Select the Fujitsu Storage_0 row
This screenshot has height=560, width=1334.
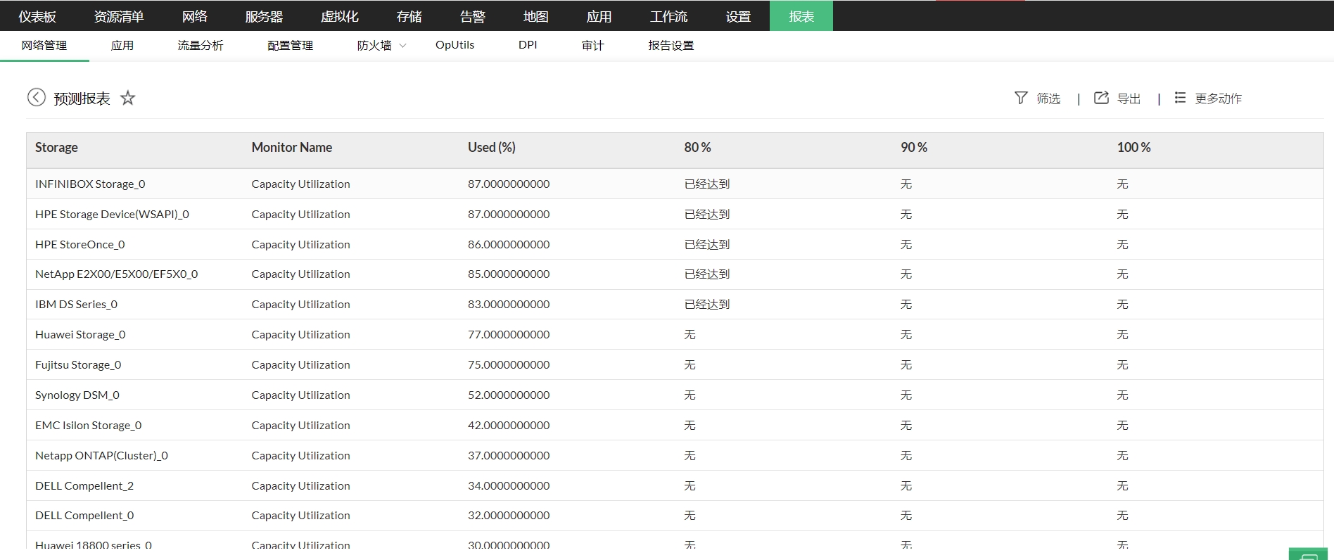[675, 365]
